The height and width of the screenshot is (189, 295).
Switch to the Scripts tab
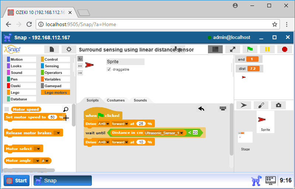click(93, 100)
